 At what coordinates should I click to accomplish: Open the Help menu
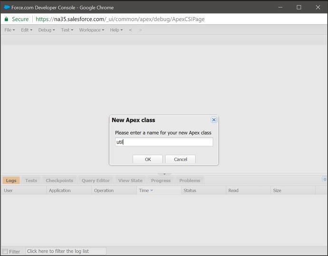[x=116, y=30]
